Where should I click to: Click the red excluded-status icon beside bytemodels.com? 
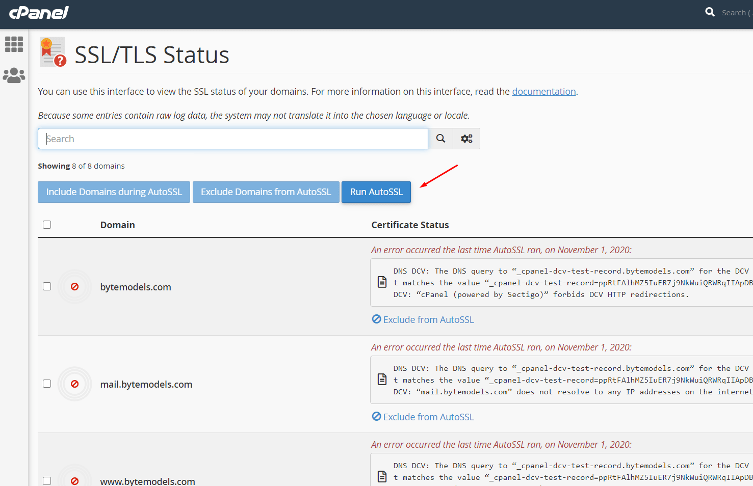pyautogui.click(x=74, y=286)
